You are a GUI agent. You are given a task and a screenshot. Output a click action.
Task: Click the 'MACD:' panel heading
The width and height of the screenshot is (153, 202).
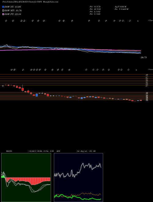point(9,151)
